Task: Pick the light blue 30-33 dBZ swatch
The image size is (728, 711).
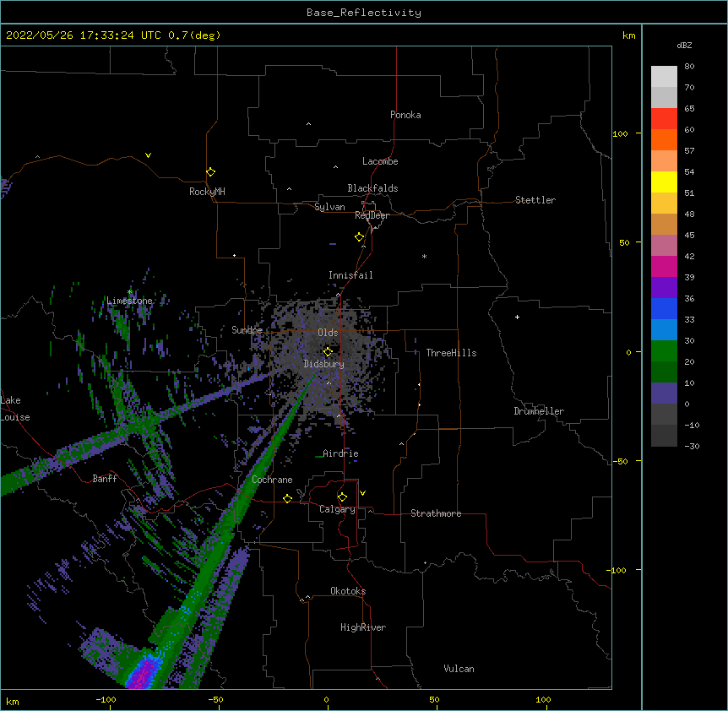Action: tap(664, 330)
